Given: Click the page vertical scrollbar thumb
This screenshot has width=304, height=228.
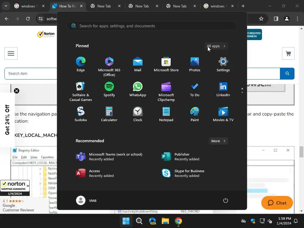Looking at the screenshot, I should [x=301, y=152].
